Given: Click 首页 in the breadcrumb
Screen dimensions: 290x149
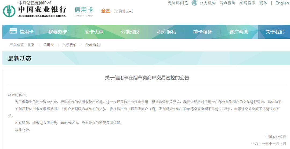Looking at the screenshot, I should pyautogui.click(x=31, y=45).
